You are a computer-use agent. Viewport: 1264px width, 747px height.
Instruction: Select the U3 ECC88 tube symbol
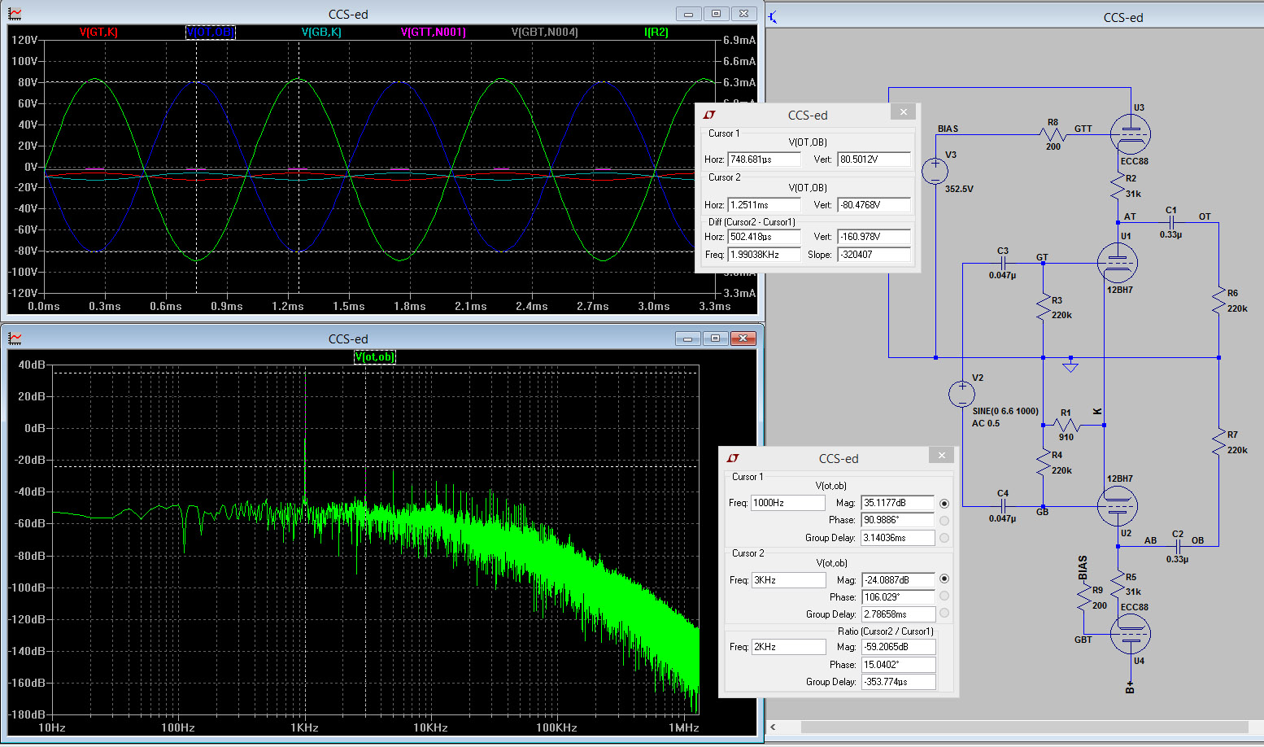pos(1131,134)
